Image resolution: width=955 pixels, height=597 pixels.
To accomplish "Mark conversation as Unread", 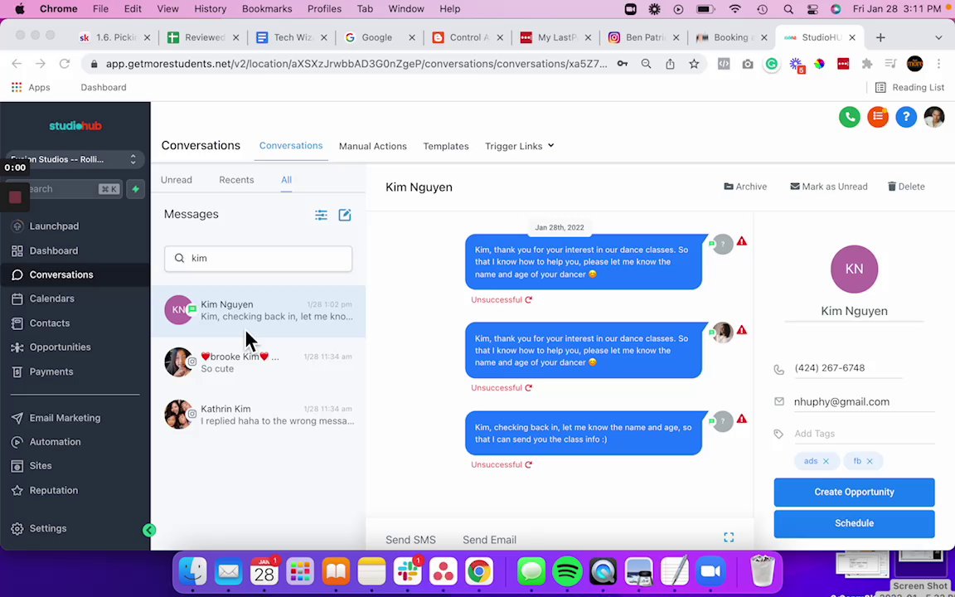I will pos(828,187).
